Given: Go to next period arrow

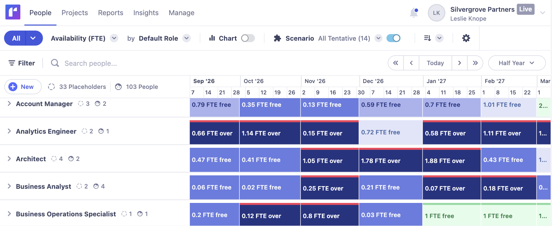Looking at the screenshot, I should point(460,63).
